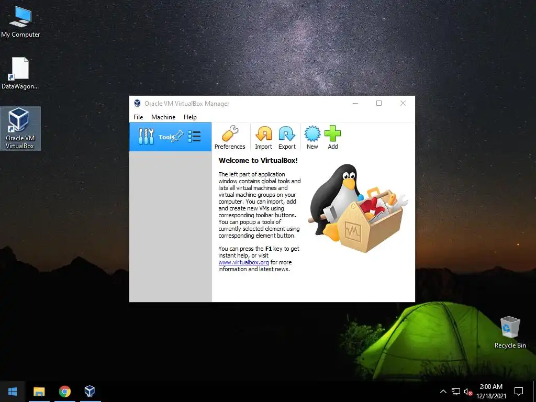Select the Recycle Bin desktop icon
The image size is (536, 402).
click(510, 332)
